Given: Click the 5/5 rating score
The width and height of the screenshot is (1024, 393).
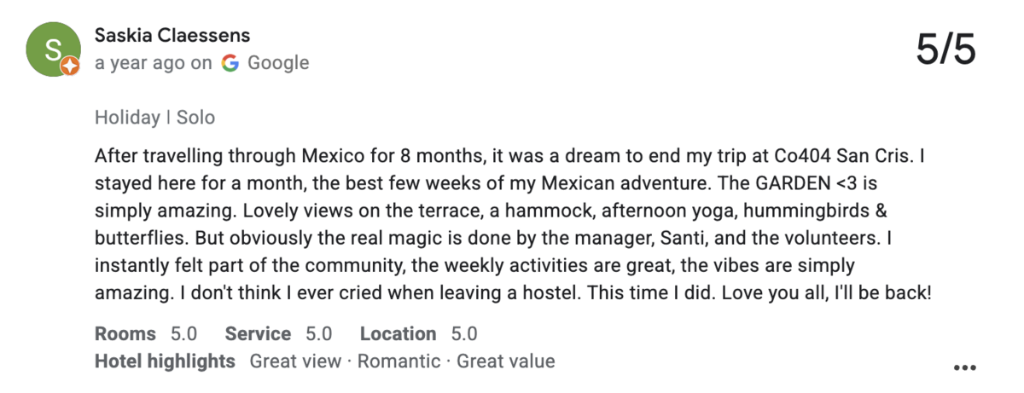Looking at the screenshot, I should pos(945,49).
